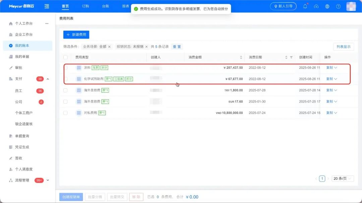The height and width of the screenshot is (203, 362).
Task: Click the three dots beside 个人工作台
Action: click(x=47, y=23)
